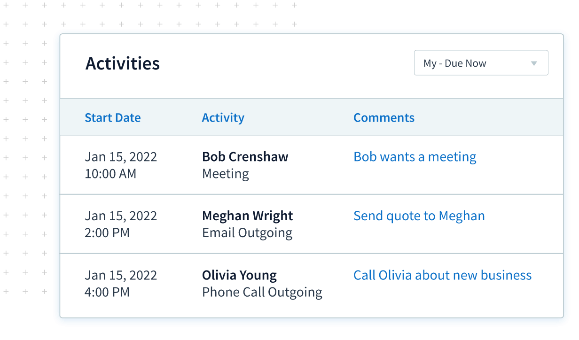Click the Jan 15, 2022 4:00 PM date
The image size is (579, 340).
coord(121,284)
